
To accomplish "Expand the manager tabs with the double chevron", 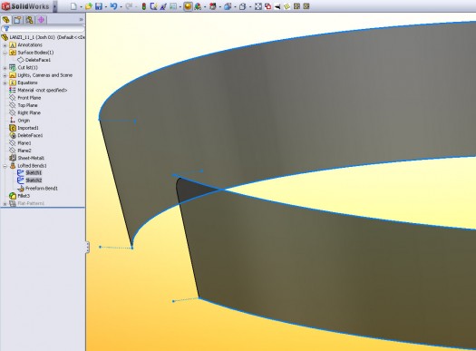I will pyautogui.click(x=81, y=20).
